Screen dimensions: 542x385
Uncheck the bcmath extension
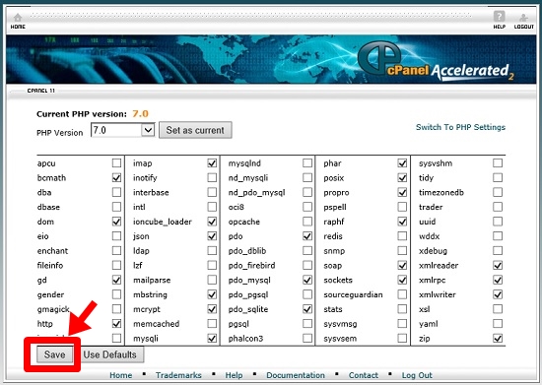116,177
